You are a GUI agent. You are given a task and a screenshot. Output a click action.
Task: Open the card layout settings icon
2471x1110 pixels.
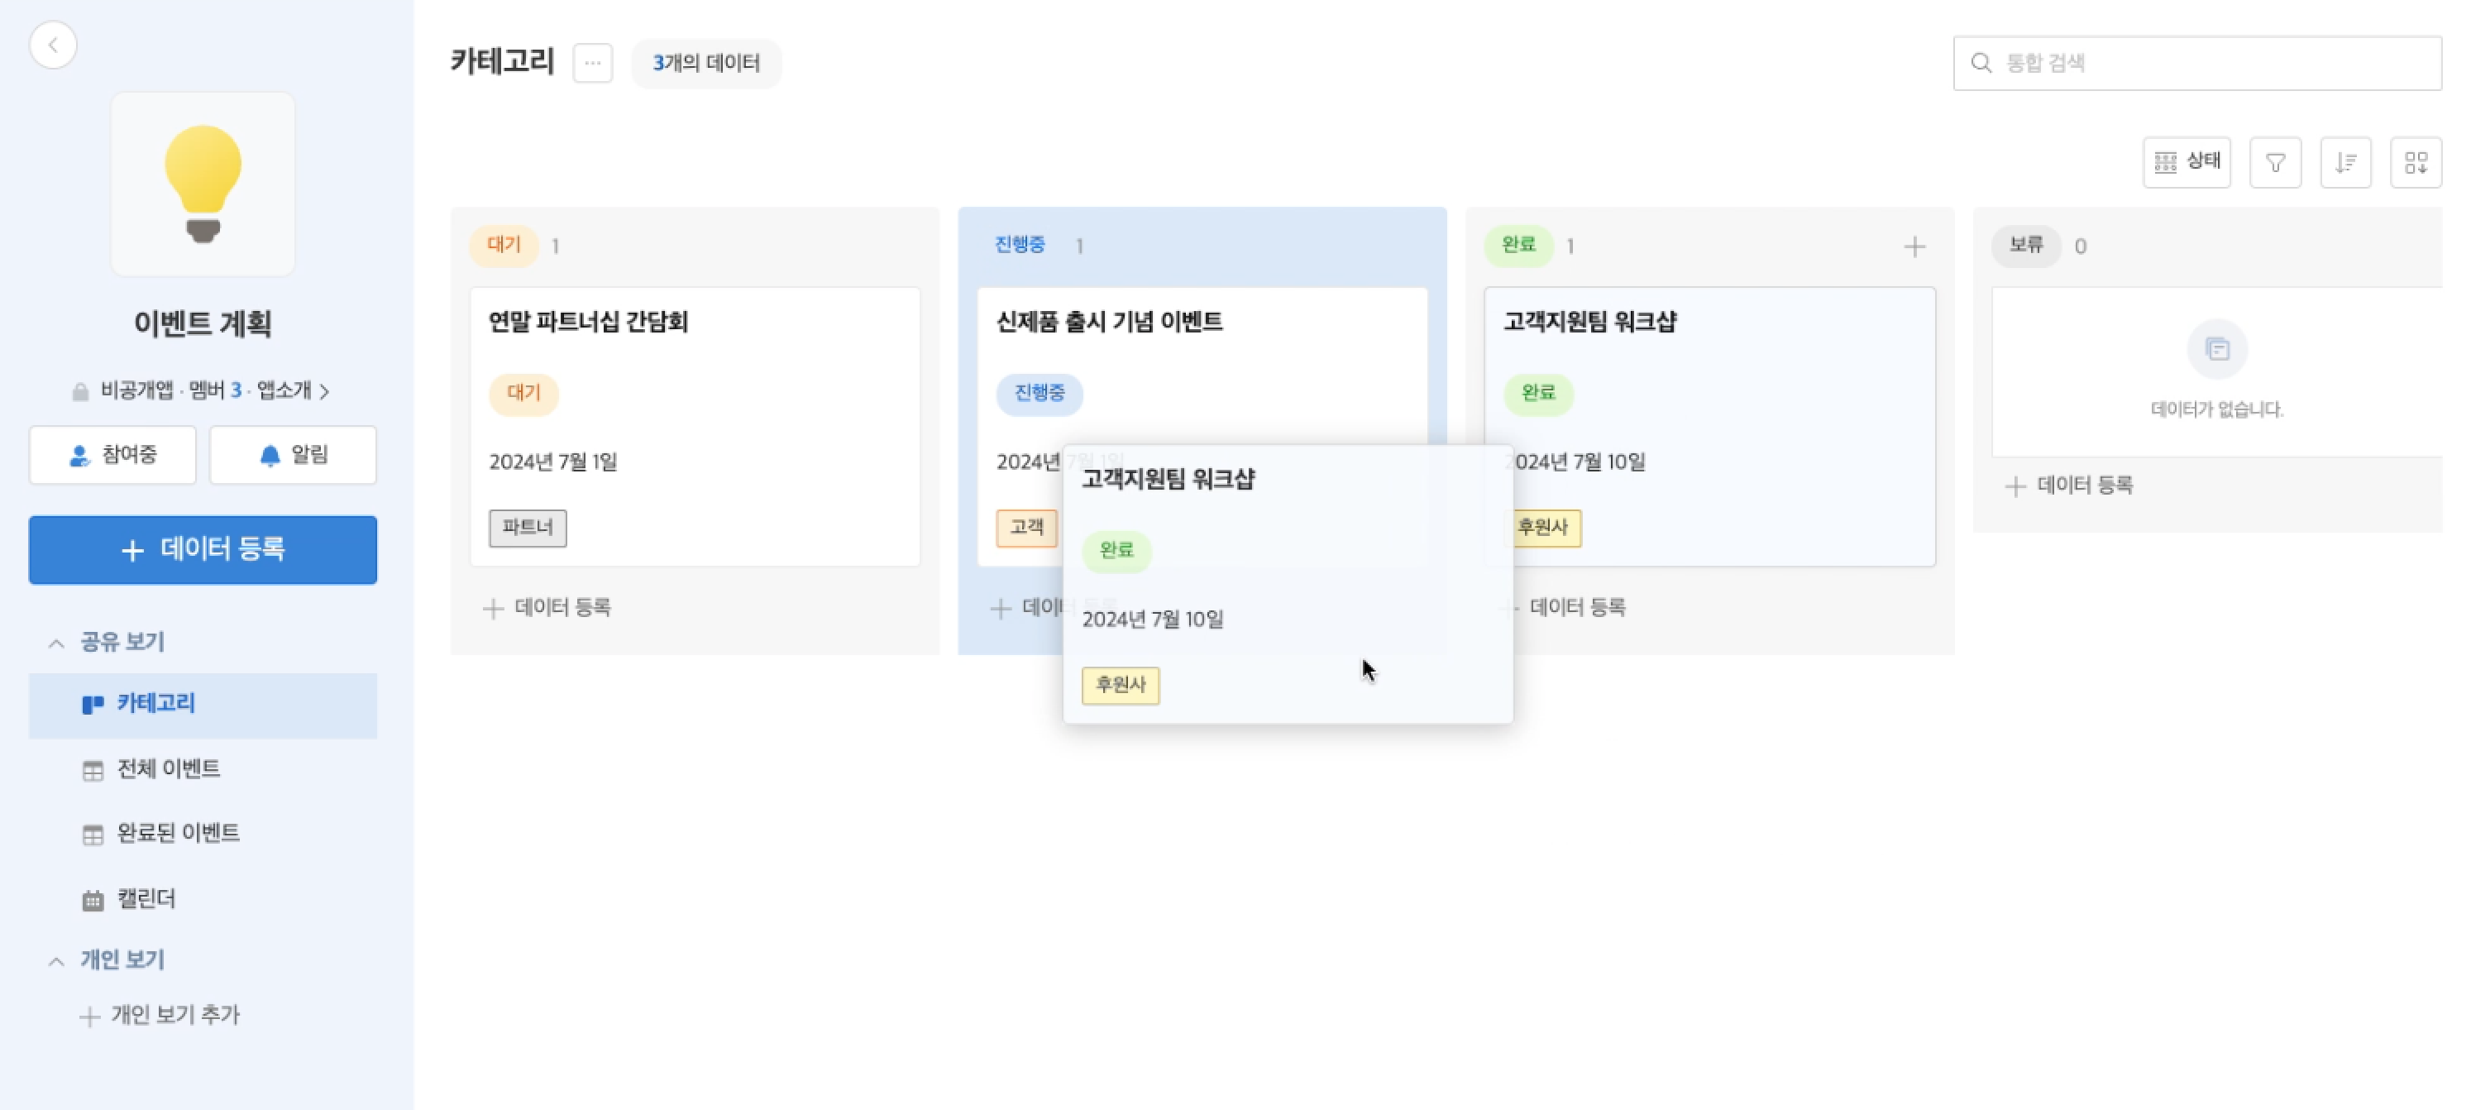(2416, 162)
